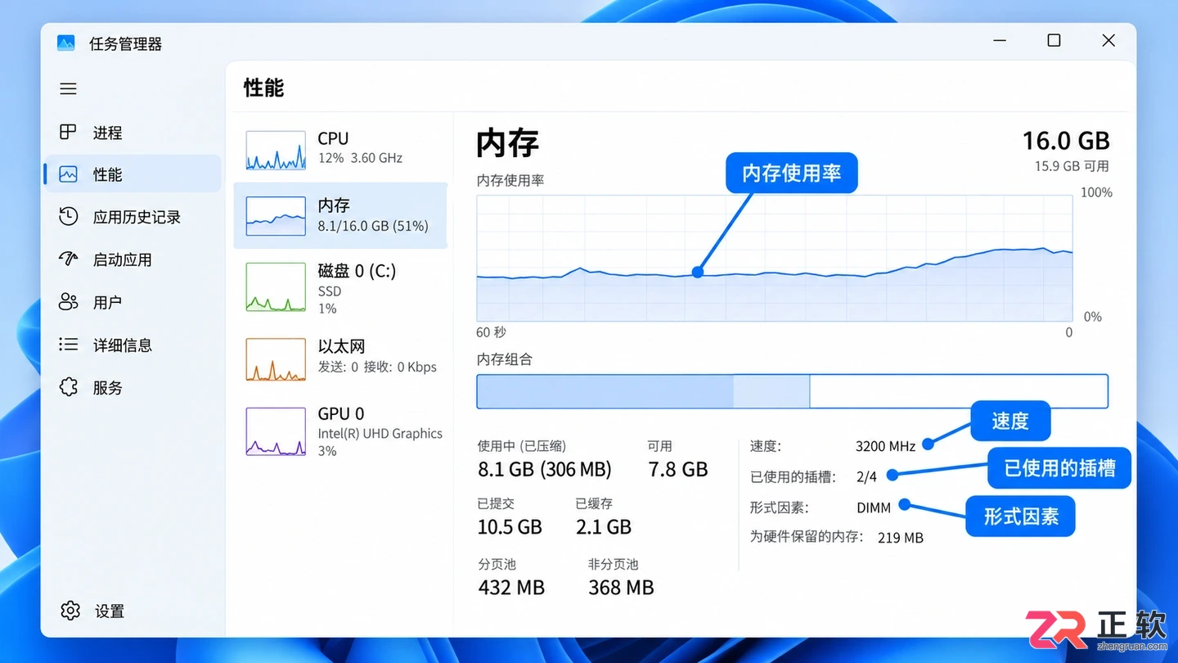
Task: Select the 性能 (Performance) sidebar icon
Action: click(x=68, y=174)
